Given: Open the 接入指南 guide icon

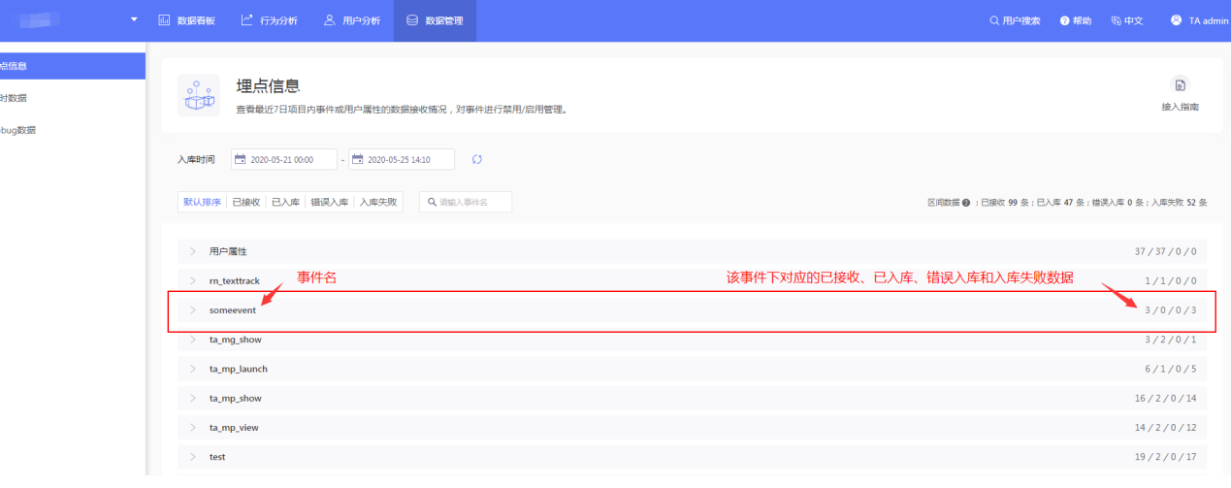Looking at the screenshot, I should (x=1180, y=85).
